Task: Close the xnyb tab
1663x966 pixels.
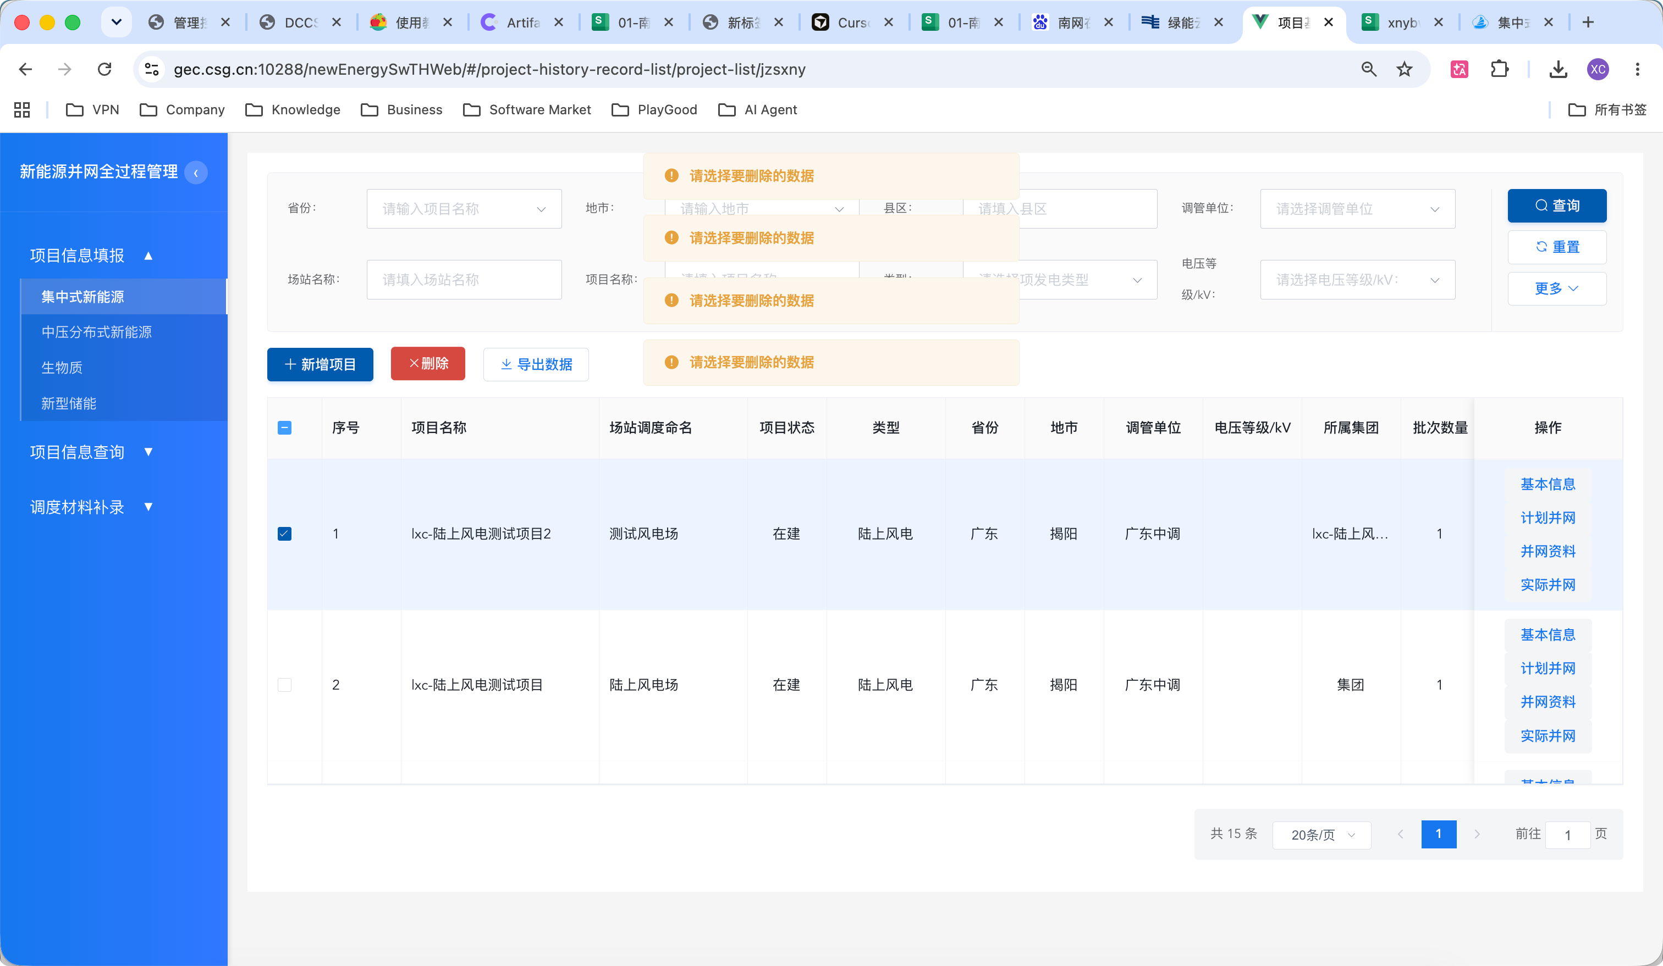Action: pos(1439,23)
